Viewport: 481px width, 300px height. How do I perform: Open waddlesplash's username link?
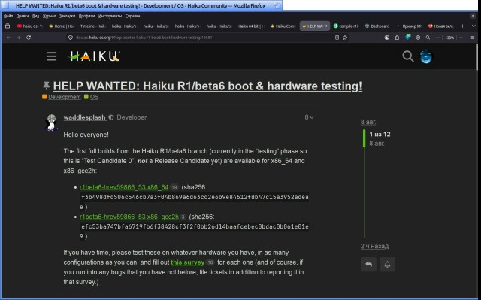click(85, 117)
